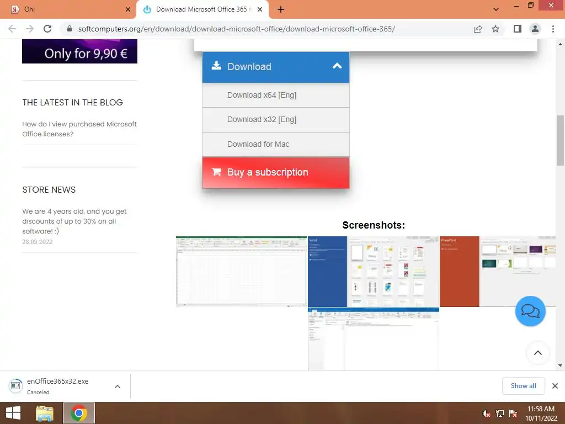Bookmark this page with star

coord(495,29)
